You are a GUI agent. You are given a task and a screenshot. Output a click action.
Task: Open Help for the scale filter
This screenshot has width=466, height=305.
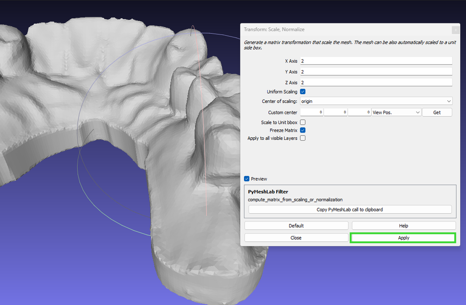coord(403,225)
